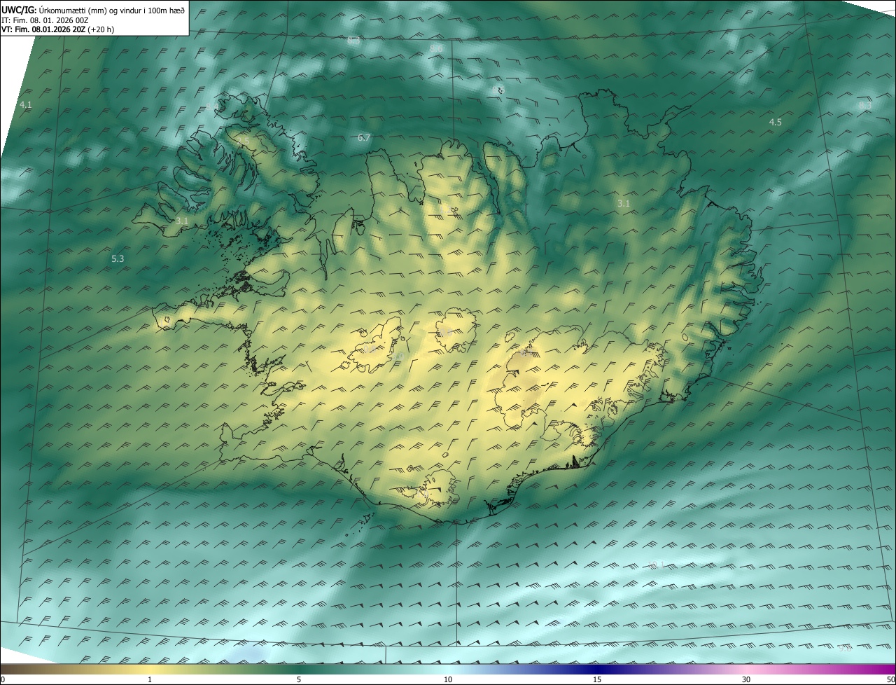
Task: Click the 'Úrkomumætti (mm) og vindur í 100m hæð' caption
Action: (x=112, y=10)
